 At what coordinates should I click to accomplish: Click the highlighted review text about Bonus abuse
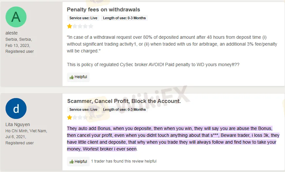point(170,138)
